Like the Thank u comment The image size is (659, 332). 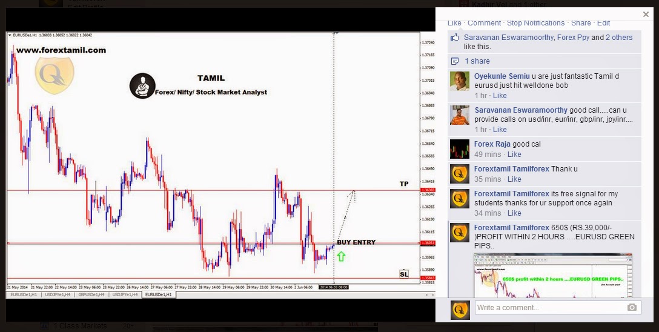click(514, 179)
